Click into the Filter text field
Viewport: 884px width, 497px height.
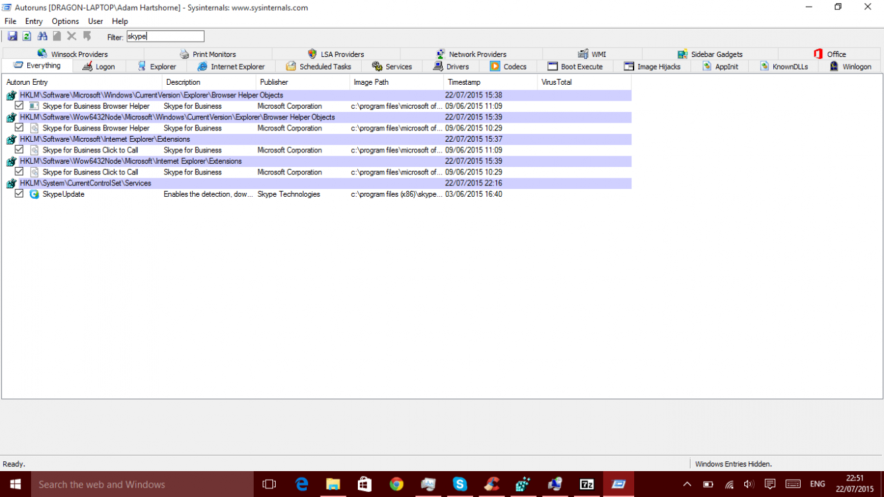point(165,36)
